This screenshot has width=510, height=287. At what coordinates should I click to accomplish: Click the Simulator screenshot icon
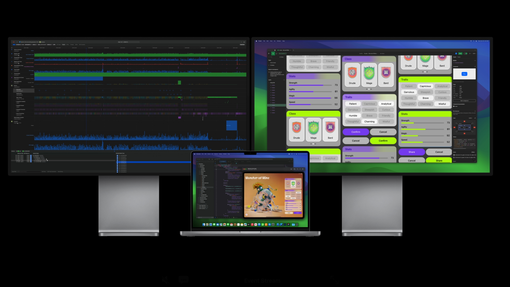coord(294,169)
